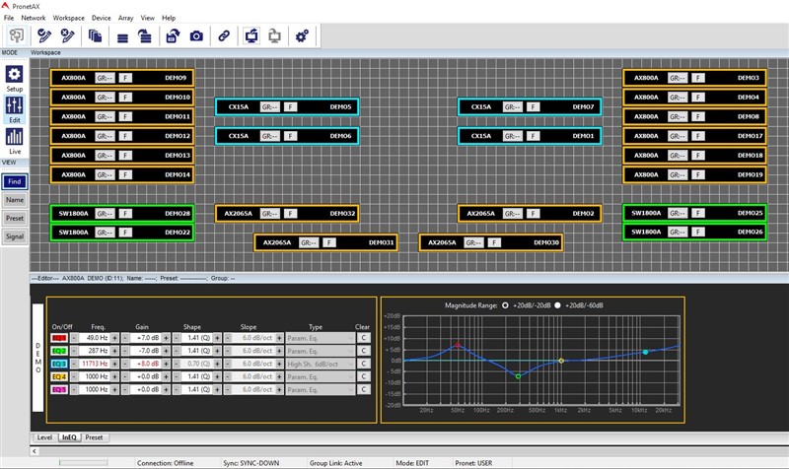Open the Device menu
Screen dimensions: 789x469
coord(101,18)
